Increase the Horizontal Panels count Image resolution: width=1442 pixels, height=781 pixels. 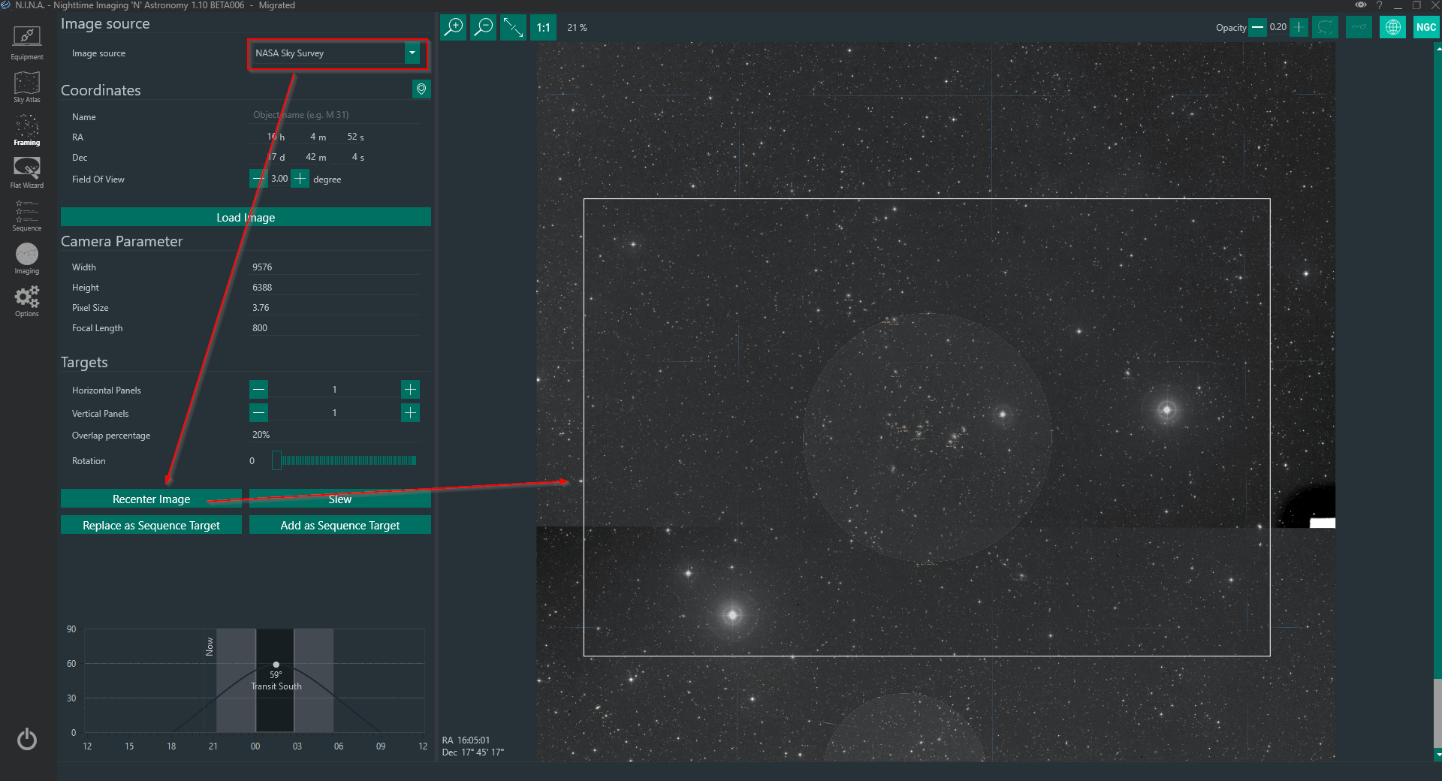coord(410,389)
